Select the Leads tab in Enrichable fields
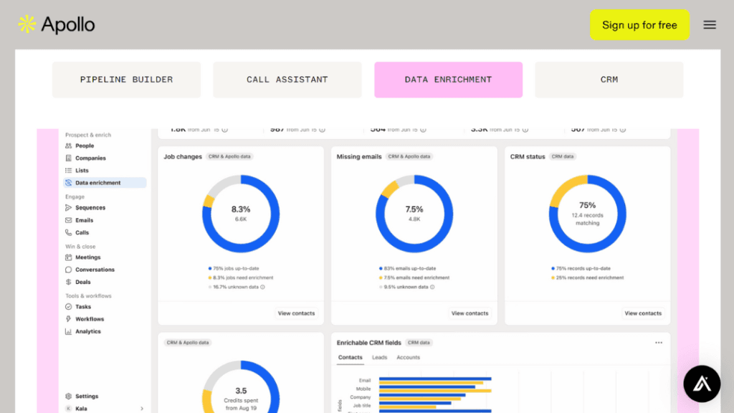 pos(380,358)
